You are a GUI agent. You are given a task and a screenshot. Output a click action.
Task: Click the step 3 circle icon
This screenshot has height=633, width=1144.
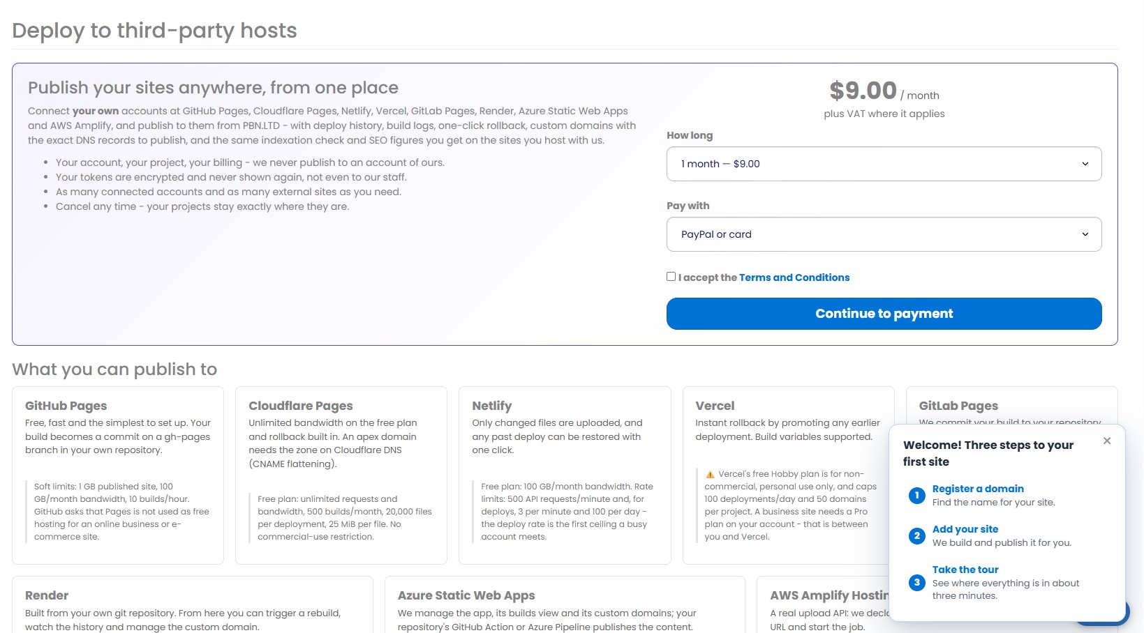pyautogui.click(x=917, y=582)
